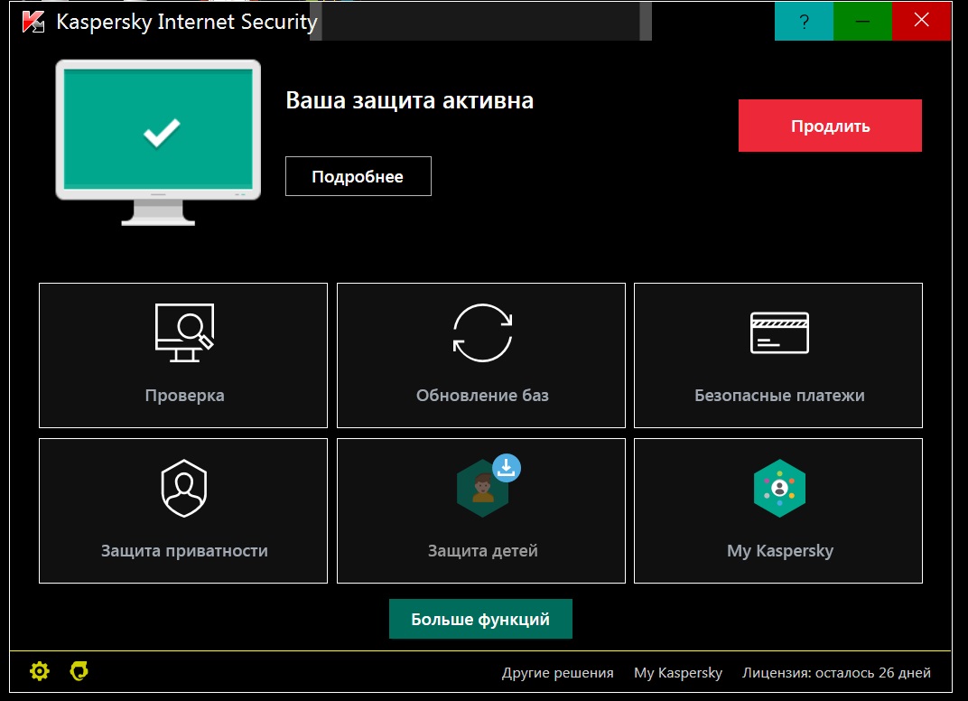Click the monitor with magnifier scan icon
Screen dimensions: 968x701
(x=184, y=332)
